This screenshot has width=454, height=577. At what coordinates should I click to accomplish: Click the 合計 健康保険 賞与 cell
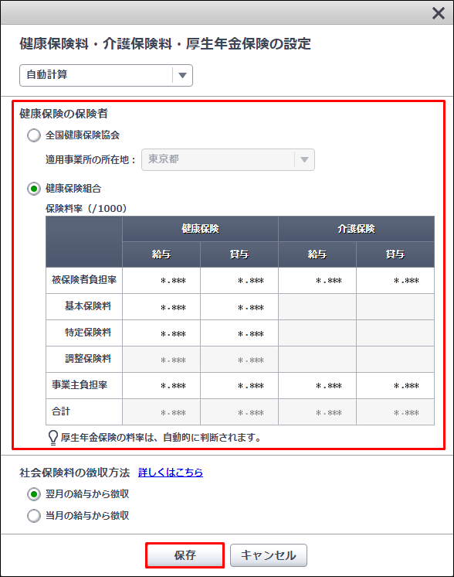[239, 412]
